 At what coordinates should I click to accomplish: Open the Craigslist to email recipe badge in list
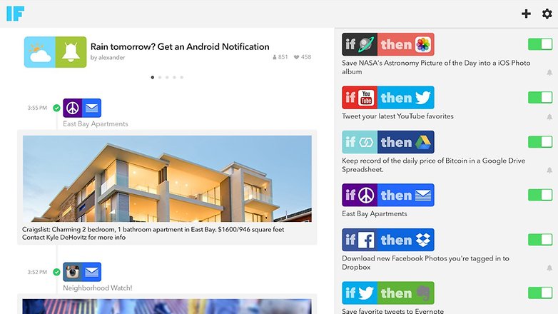(388, 195)
